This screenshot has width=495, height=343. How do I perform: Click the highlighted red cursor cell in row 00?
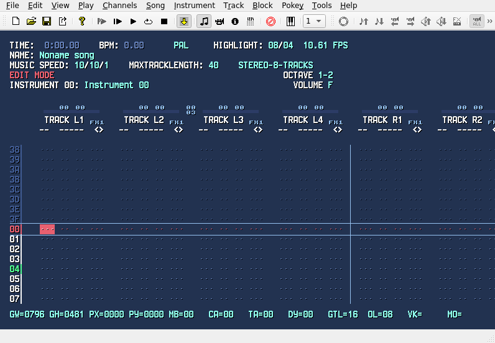coord(47,229)
